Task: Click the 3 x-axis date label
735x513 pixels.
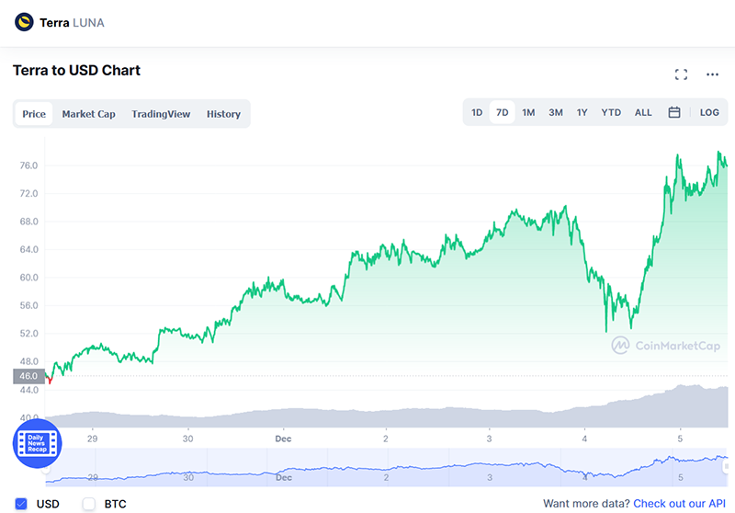Action: pyautogui.click(x=489, y=439)
